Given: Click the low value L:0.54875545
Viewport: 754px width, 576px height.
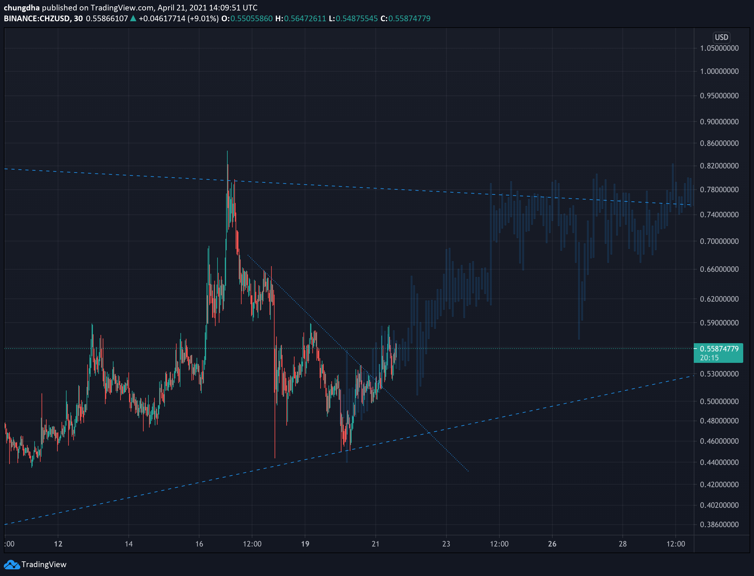Looking at the screenshot, I should tap(353, 18).
